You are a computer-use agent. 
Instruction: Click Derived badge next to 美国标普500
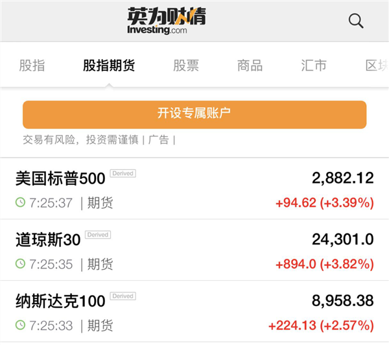click(123, 173)
